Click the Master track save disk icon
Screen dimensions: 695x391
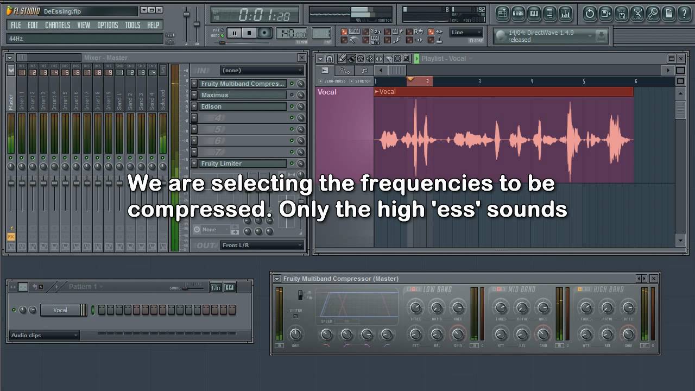(x=11, y=247)
